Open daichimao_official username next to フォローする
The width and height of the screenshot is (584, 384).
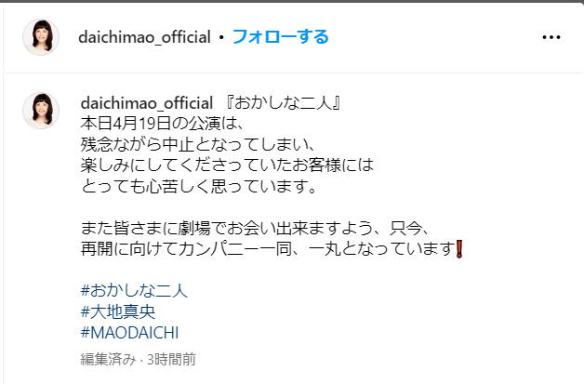click(x=144, y=37)
